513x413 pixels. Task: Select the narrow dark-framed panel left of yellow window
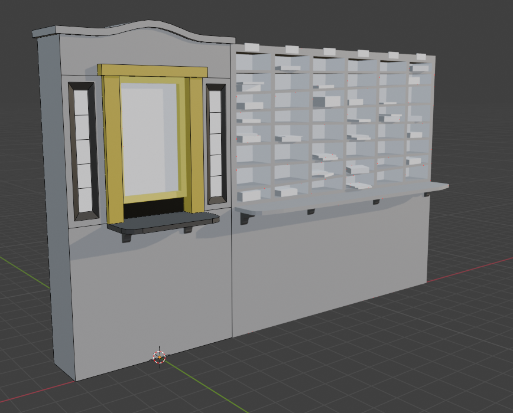(x=84, y=151)
